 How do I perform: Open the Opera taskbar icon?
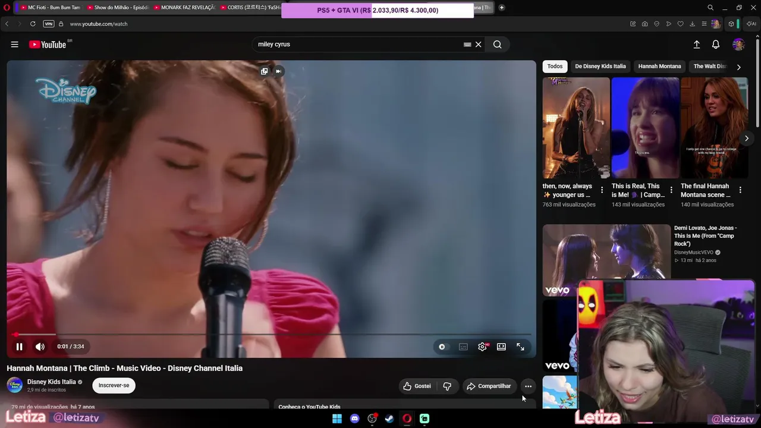(407, 419)
